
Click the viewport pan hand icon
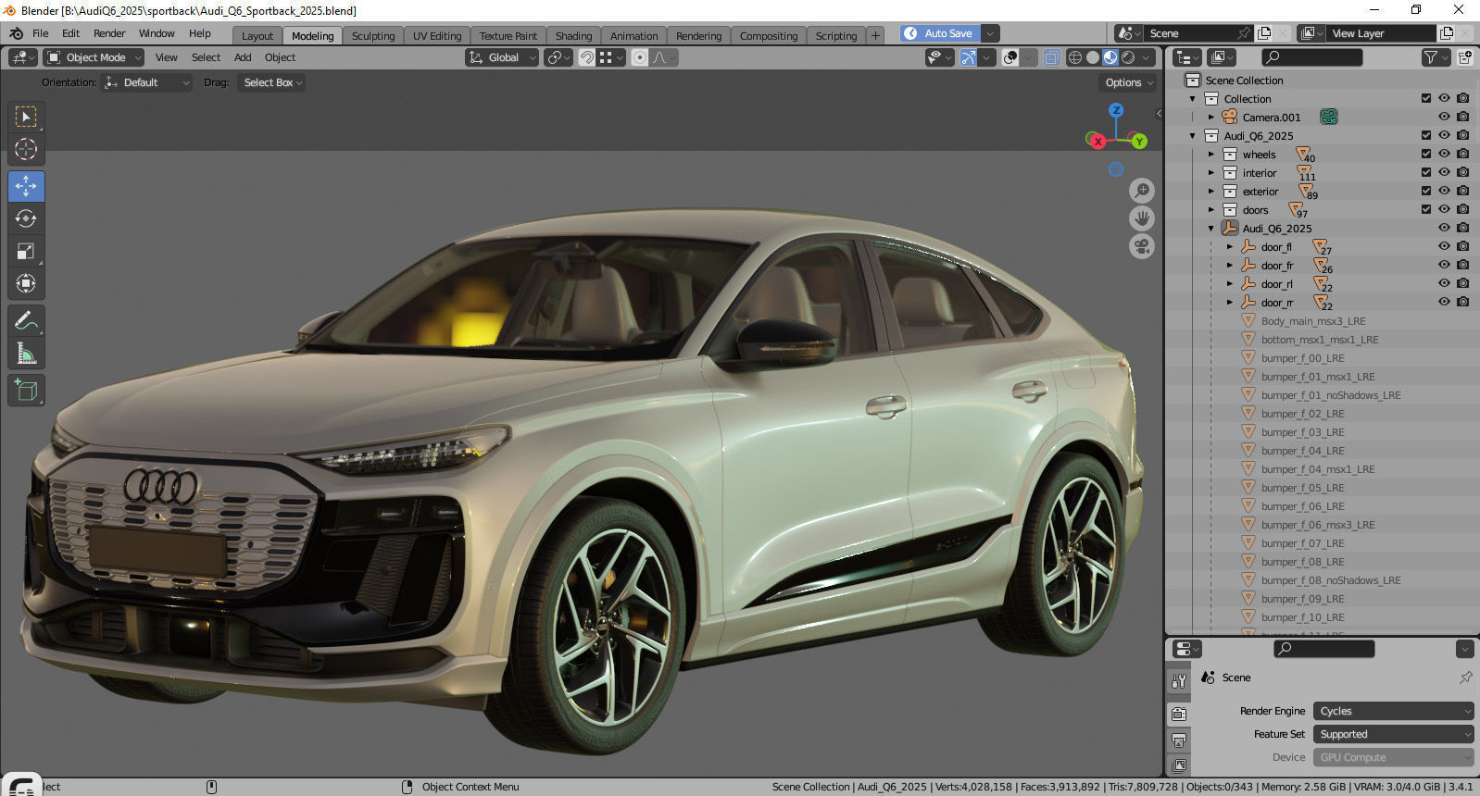1142,218
